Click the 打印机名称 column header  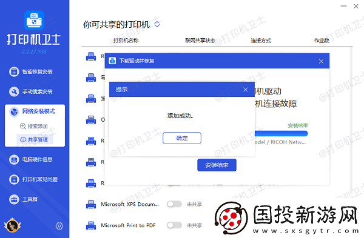pyautogui.click(x=126, y=41)
